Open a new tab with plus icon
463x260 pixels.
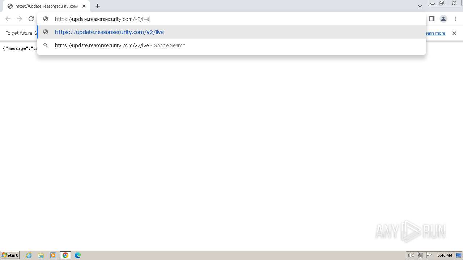(98, 6)
